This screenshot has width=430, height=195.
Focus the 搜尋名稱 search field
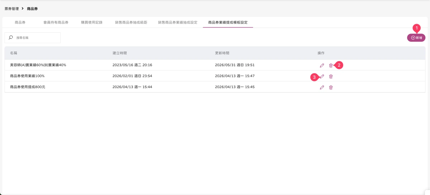click(32, 38)
